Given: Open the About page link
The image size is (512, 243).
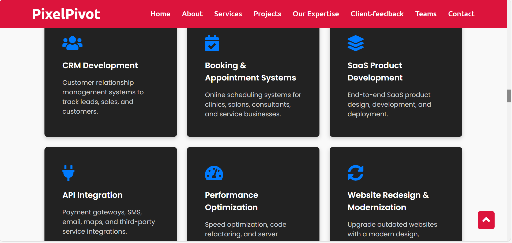Looking at the screenshot, I should click(192, 14).
